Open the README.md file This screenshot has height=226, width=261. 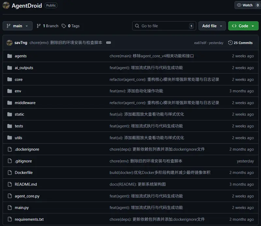[26, 184]
